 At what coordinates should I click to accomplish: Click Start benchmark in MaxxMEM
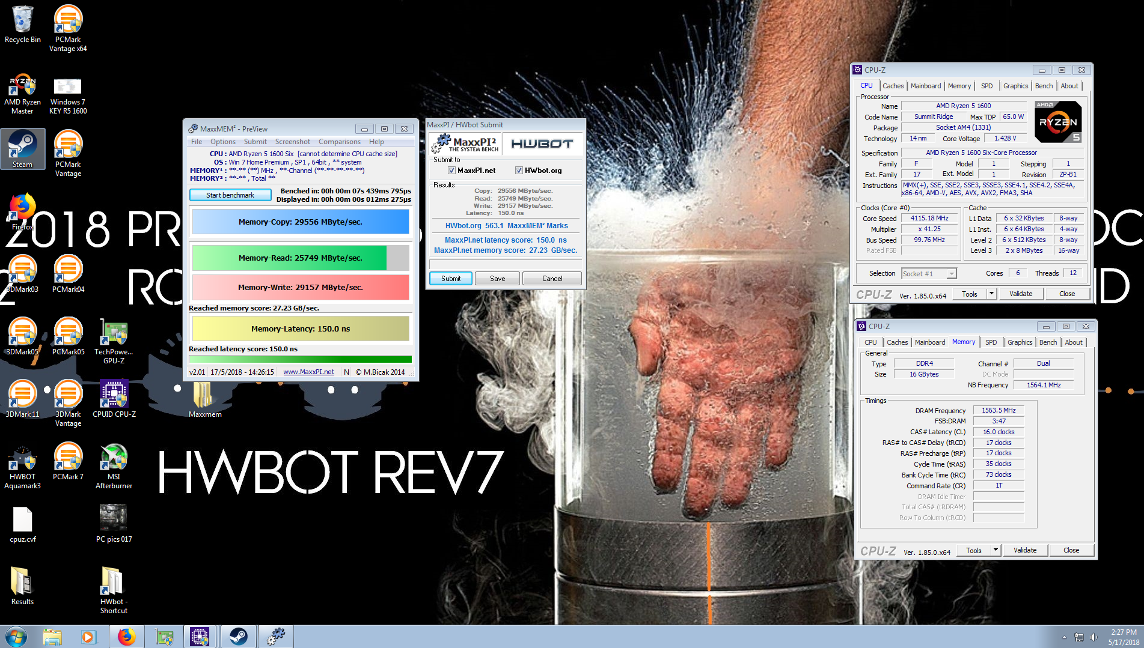[230, 195]
